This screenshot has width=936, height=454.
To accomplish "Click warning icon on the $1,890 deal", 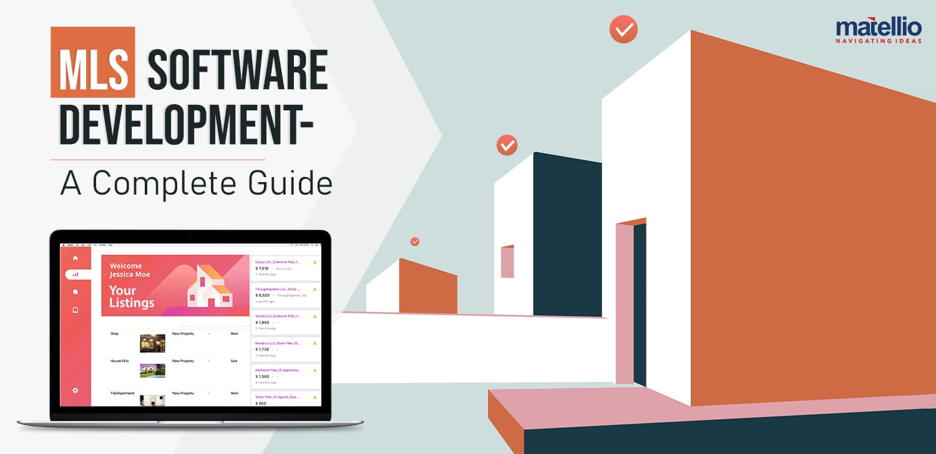I will [314, 316].
